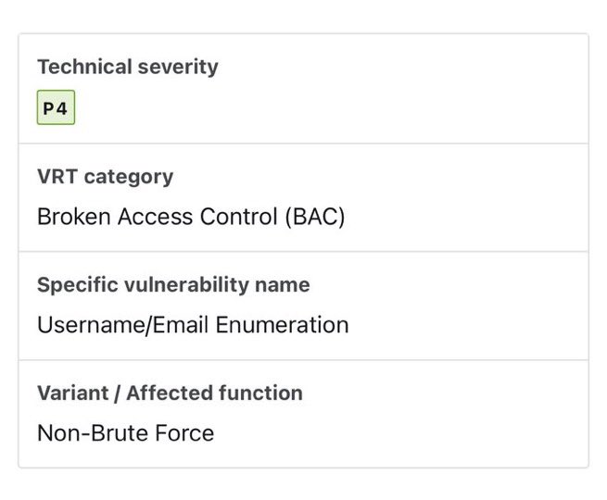Select the Non-Brute Force value
This screenshot has height=500, width=607.
[x=125, y=433]
